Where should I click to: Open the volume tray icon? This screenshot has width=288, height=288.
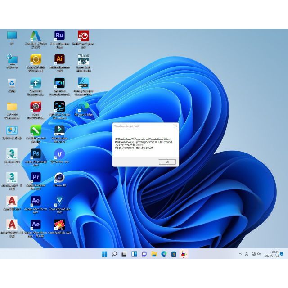(x=259, y=254)
